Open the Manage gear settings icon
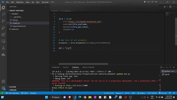The image size is (177, 100). [x=3, y=88]
